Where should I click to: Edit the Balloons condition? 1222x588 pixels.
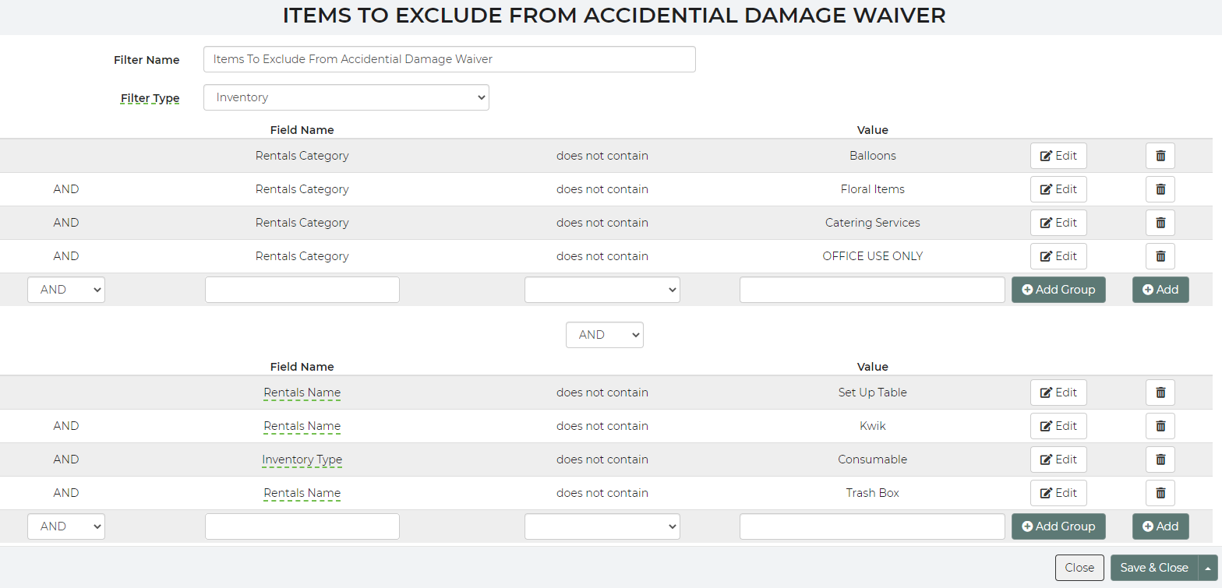[x=1058, y=156]
